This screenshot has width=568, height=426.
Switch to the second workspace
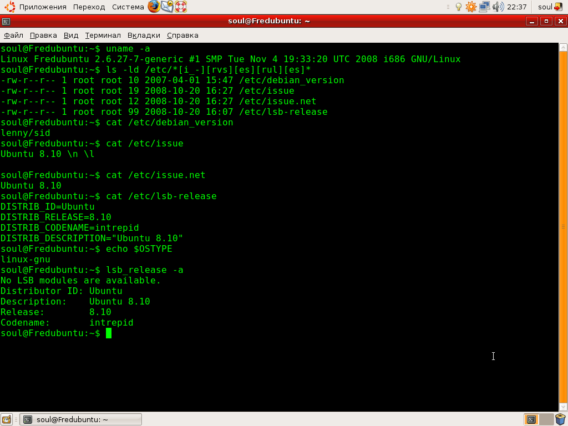(x=546, y=419)
